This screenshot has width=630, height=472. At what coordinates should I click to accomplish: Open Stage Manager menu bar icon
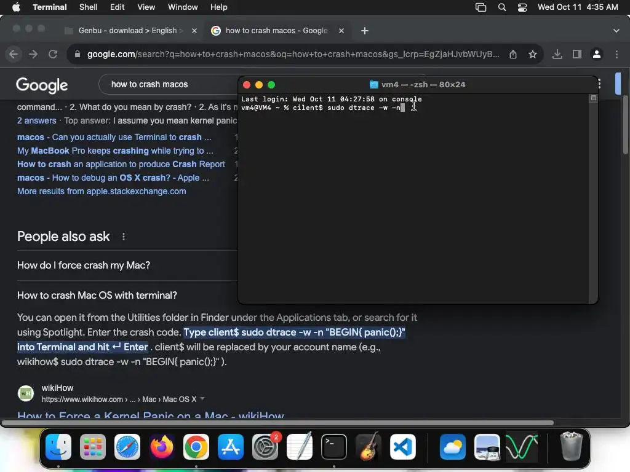click(481, 7)
